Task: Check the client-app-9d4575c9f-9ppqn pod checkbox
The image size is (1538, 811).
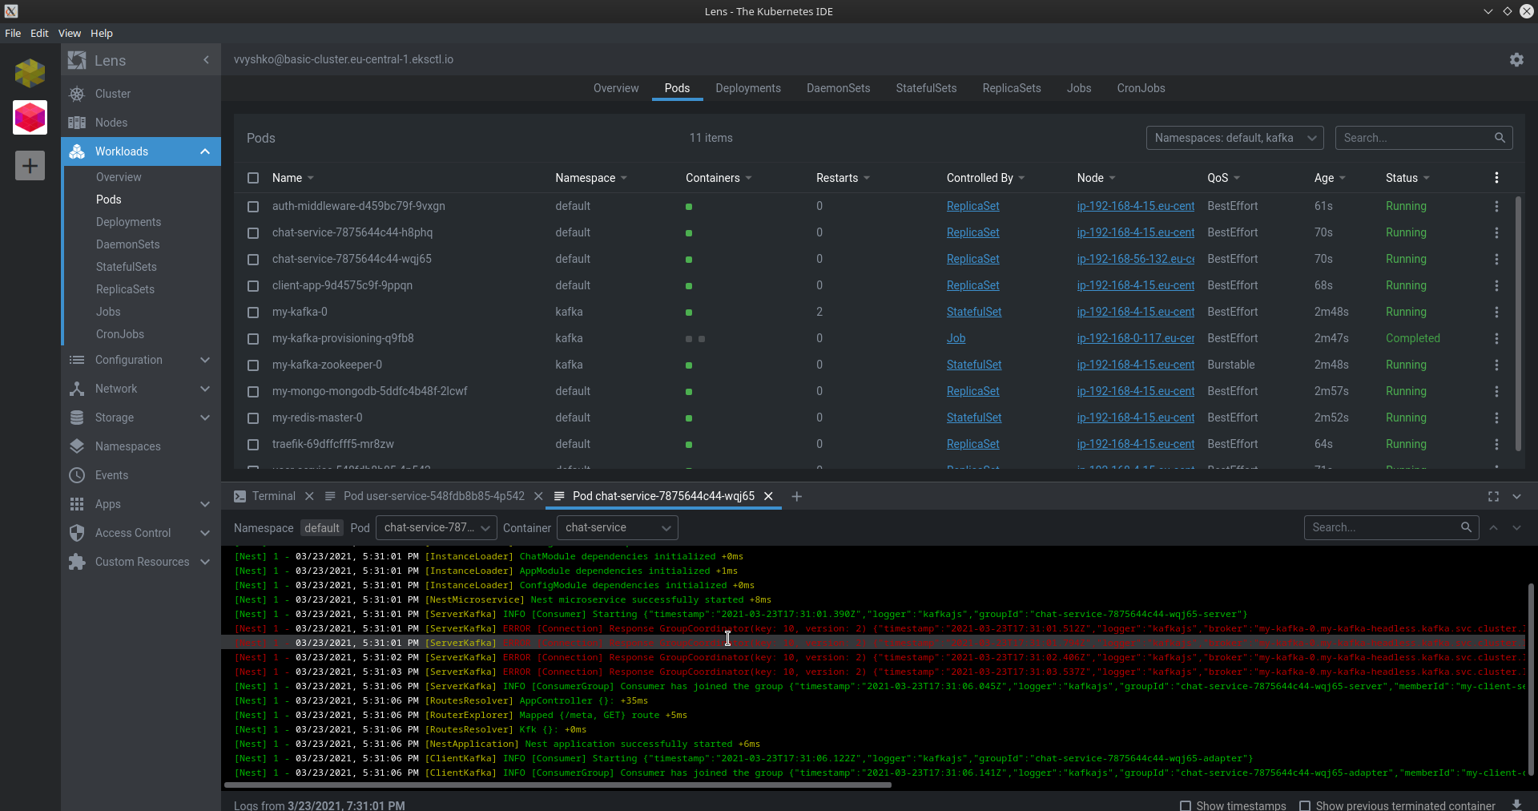Action: pos(253,286)
